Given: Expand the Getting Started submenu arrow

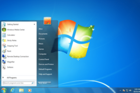Looking at the screenshot, I should (34, 24).
